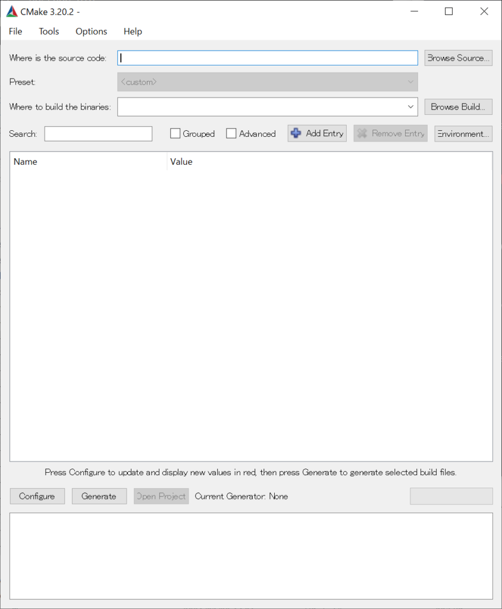The width and height of the screenshot is (502, 609).
Task: Open the File menu
Action: pos(15,32)
